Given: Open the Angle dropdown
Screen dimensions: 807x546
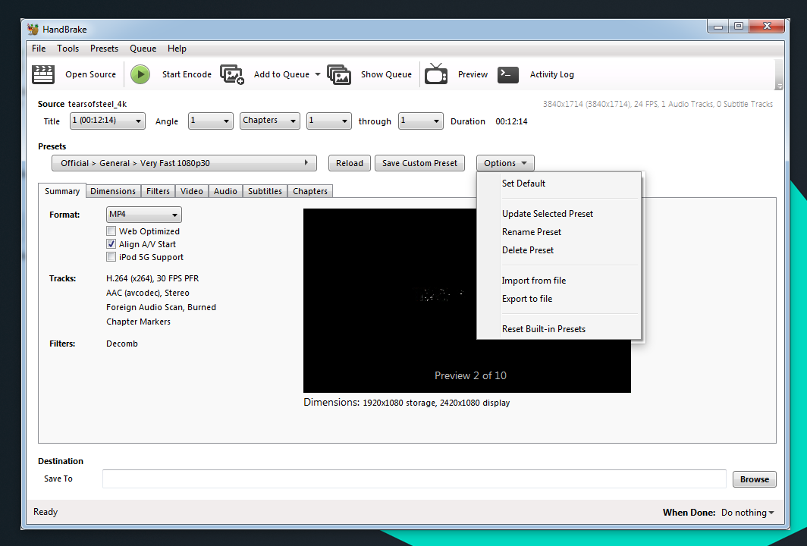Looking at the screenshot, I should click(x=211, y=121).
